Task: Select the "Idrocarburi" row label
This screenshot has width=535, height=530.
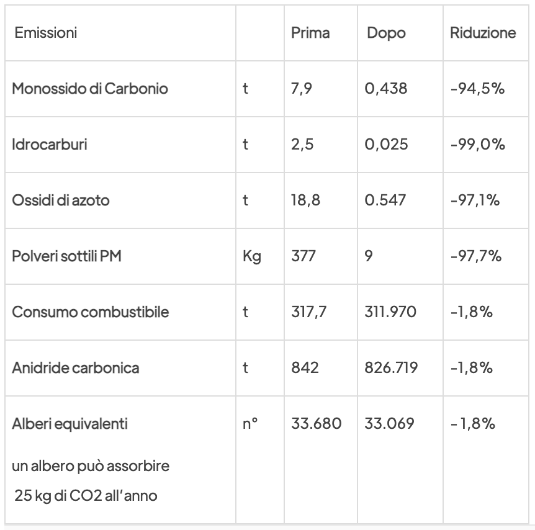Action: [50, 145]
